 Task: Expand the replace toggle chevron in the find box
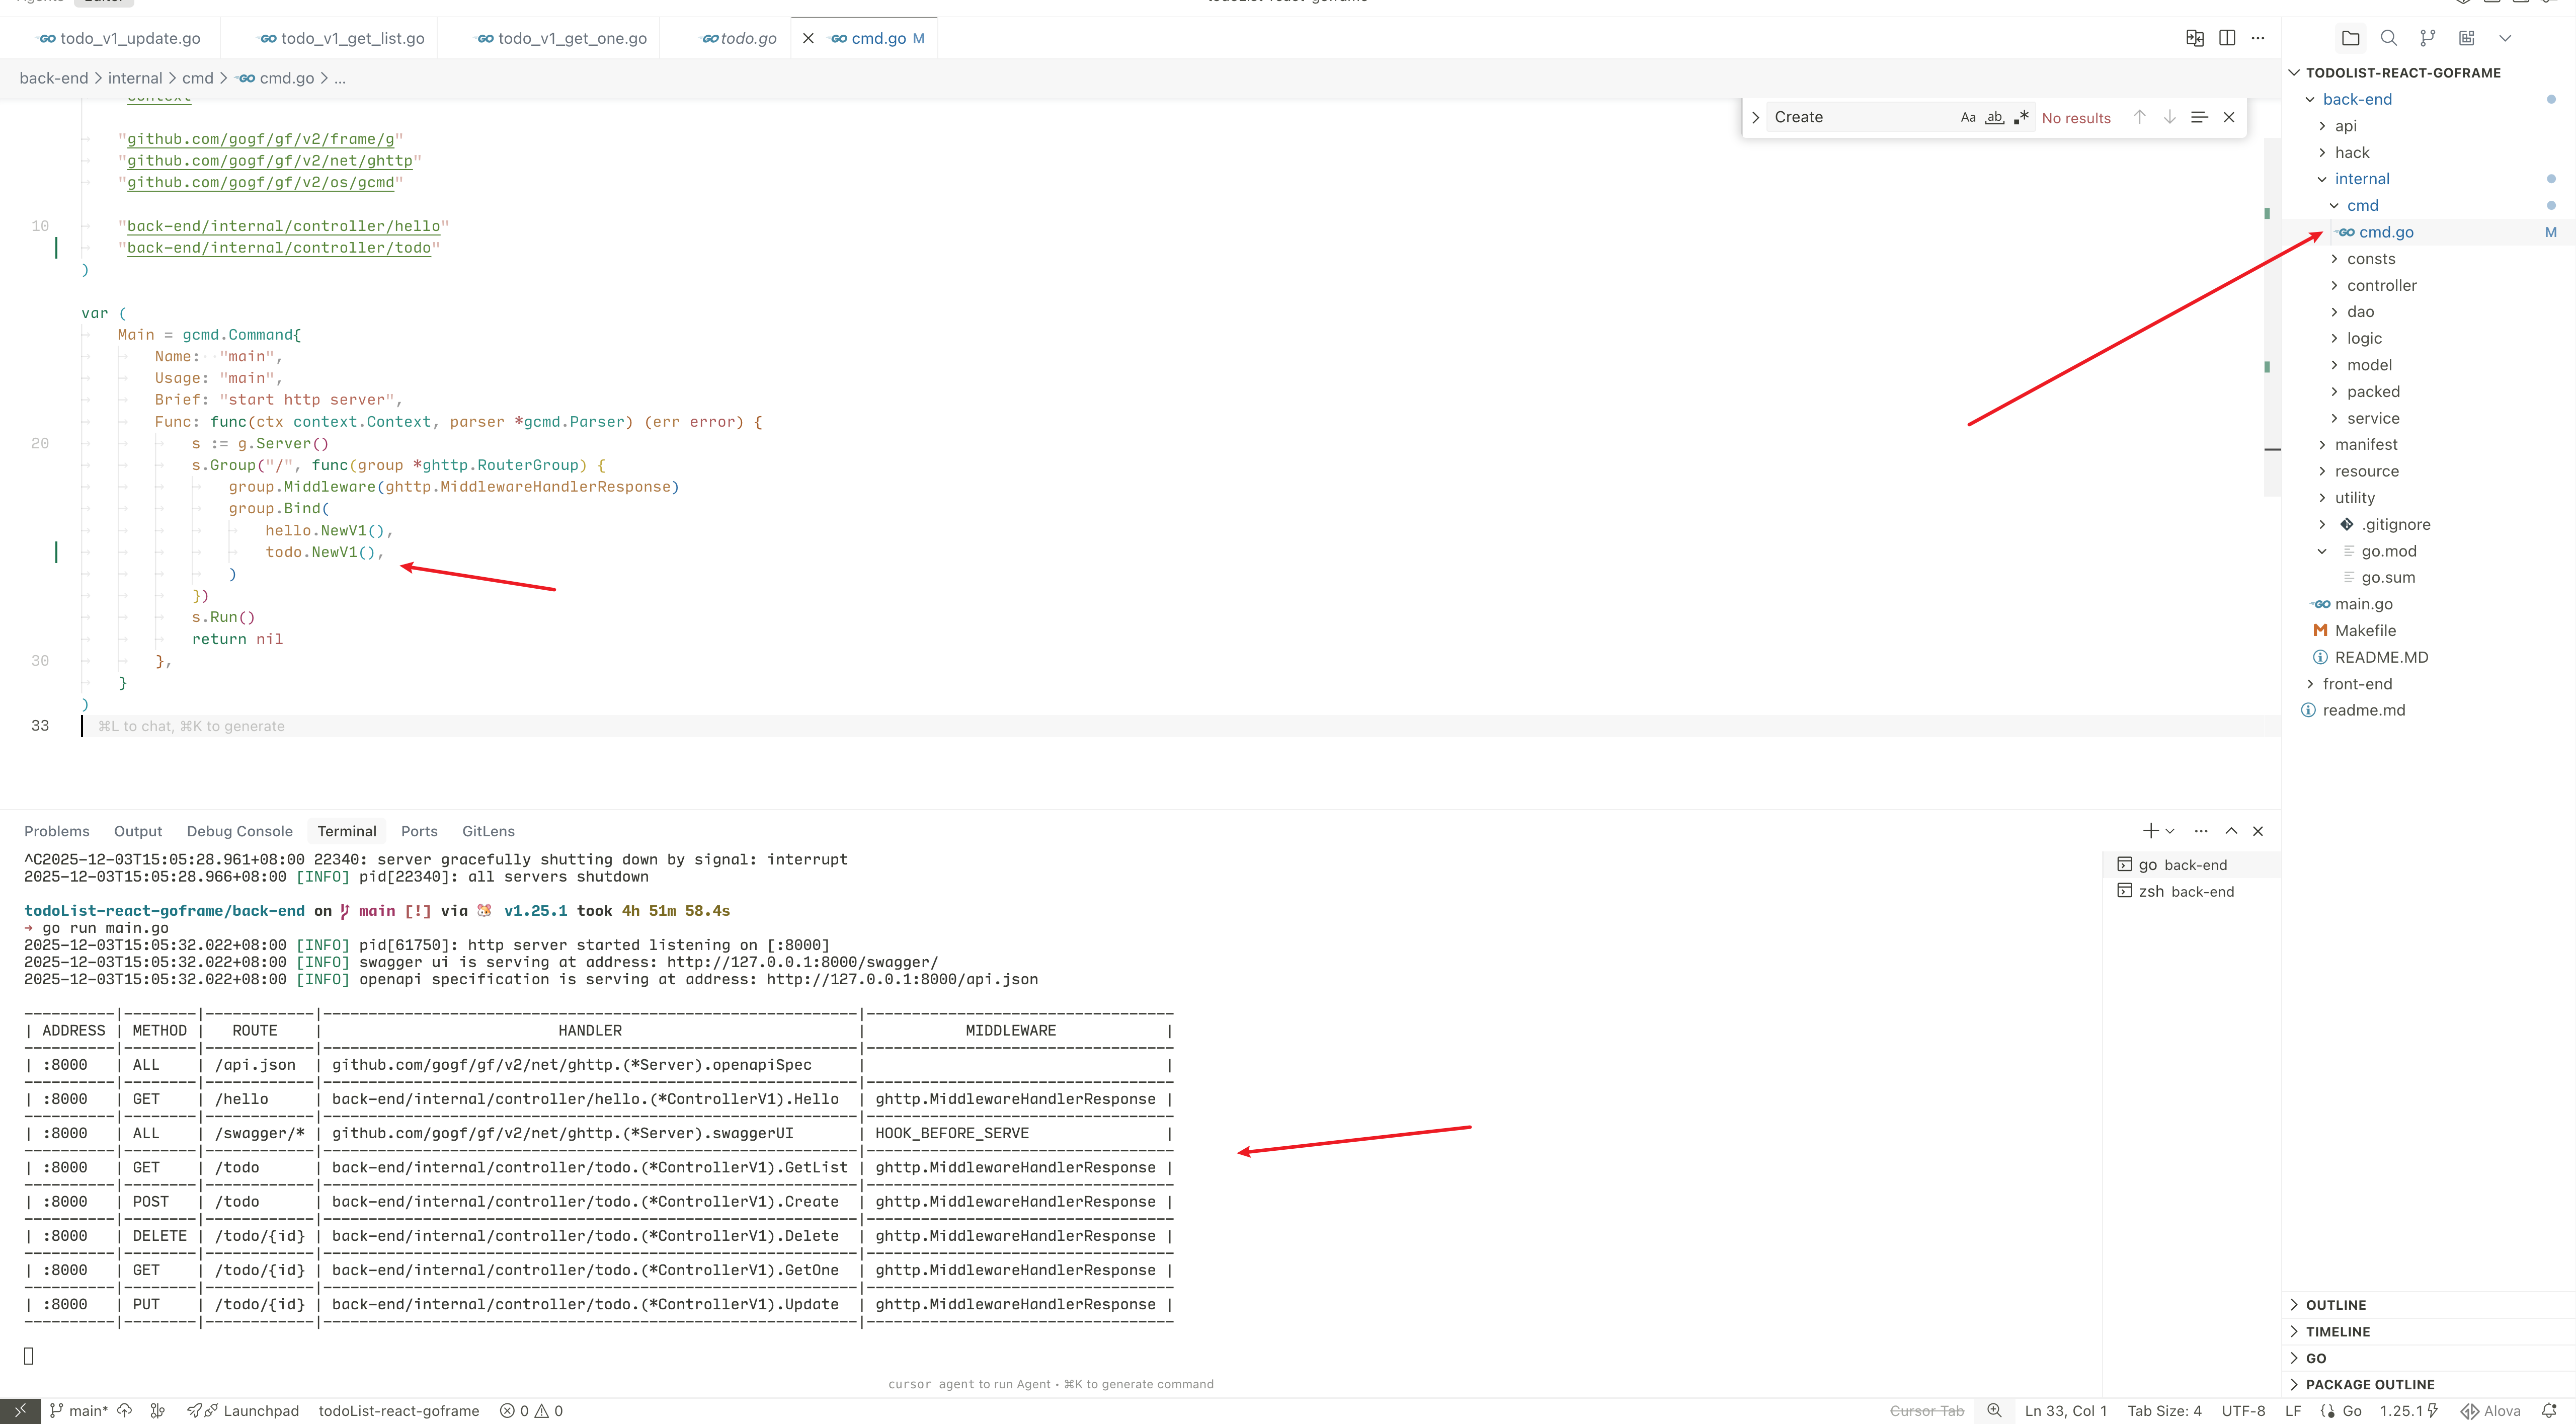[x=1755, y=117]
